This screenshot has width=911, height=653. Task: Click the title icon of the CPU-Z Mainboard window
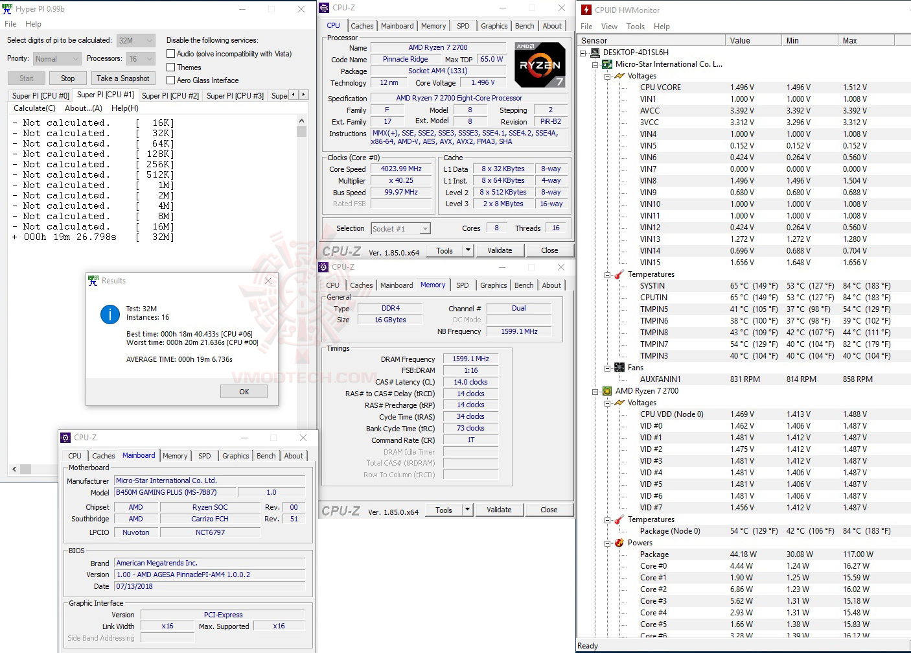coord(65,438)
